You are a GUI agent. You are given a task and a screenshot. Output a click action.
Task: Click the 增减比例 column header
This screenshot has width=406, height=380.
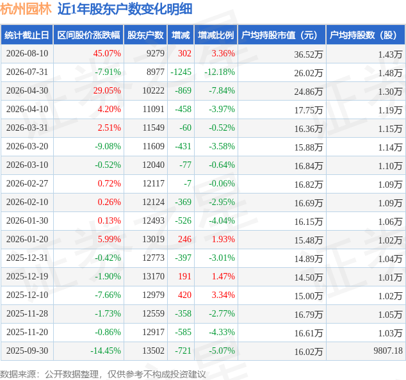tap(216, 35)
